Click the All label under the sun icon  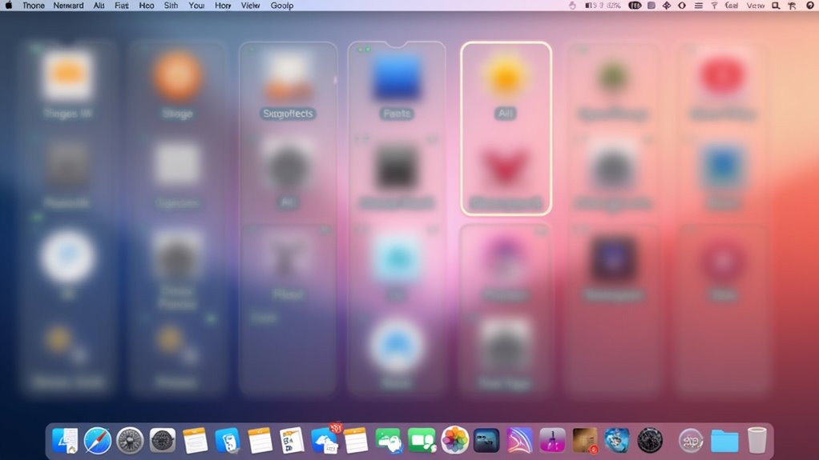coord(505,114)
